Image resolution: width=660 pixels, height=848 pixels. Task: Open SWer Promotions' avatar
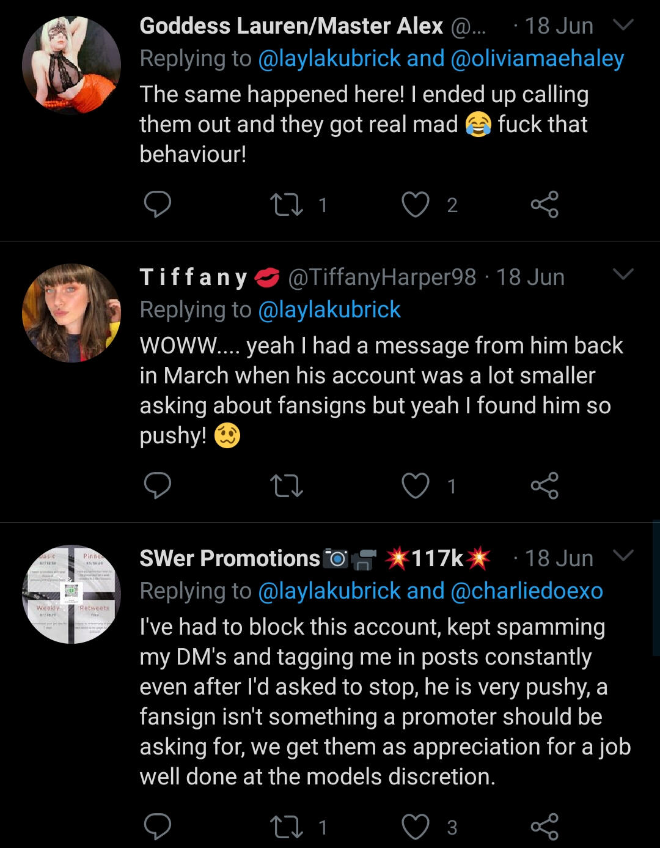pyautogui.click(x=71, y=594)
